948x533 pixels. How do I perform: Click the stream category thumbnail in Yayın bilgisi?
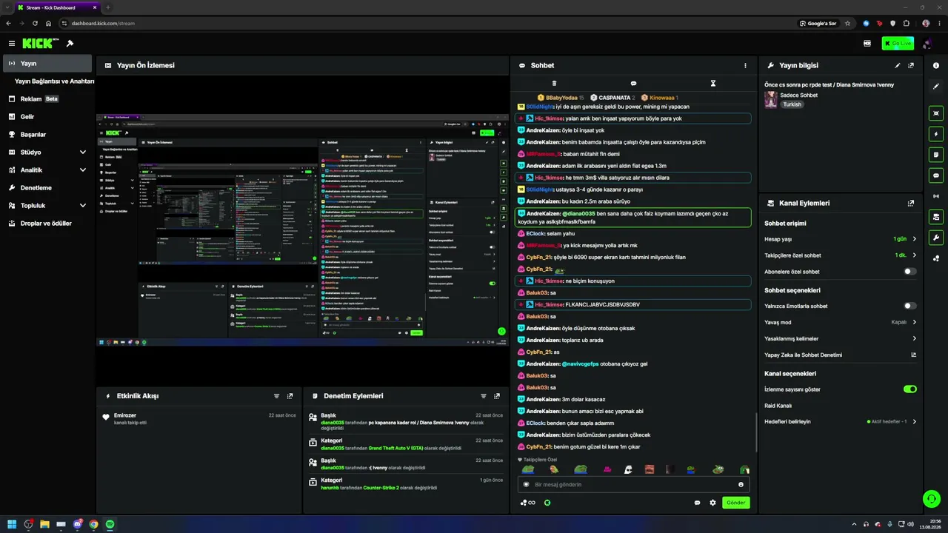click(771, 99)
